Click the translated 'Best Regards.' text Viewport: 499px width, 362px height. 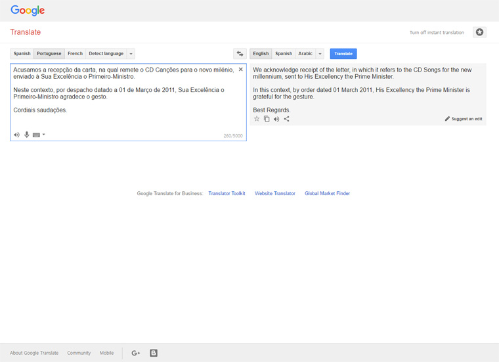click(x=272, y=110)
